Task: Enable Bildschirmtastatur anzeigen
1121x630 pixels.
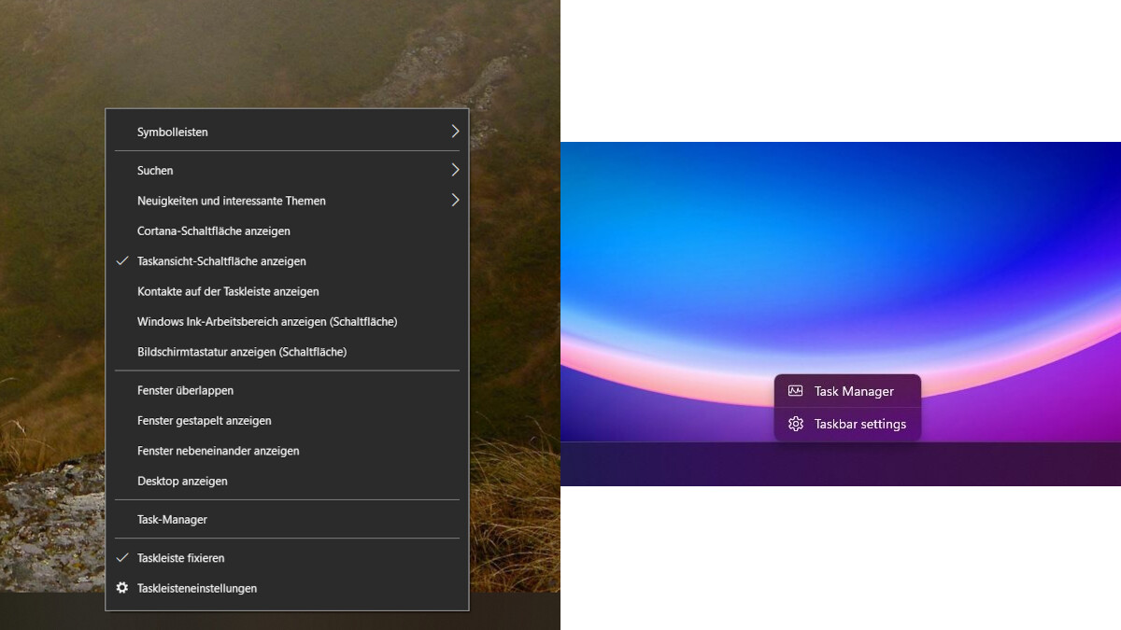Action: (241, 352)
